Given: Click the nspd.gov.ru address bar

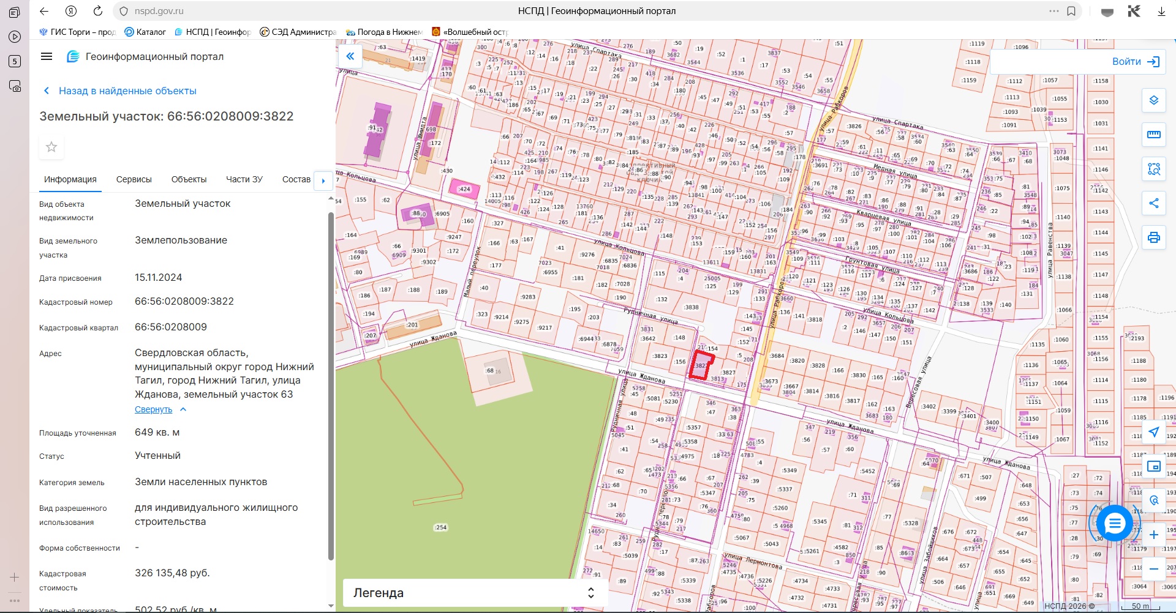Looking at the screenshot, I should (159, 11).
